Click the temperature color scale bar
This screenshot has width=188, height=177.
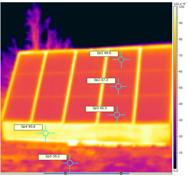[x=175, y=87]
